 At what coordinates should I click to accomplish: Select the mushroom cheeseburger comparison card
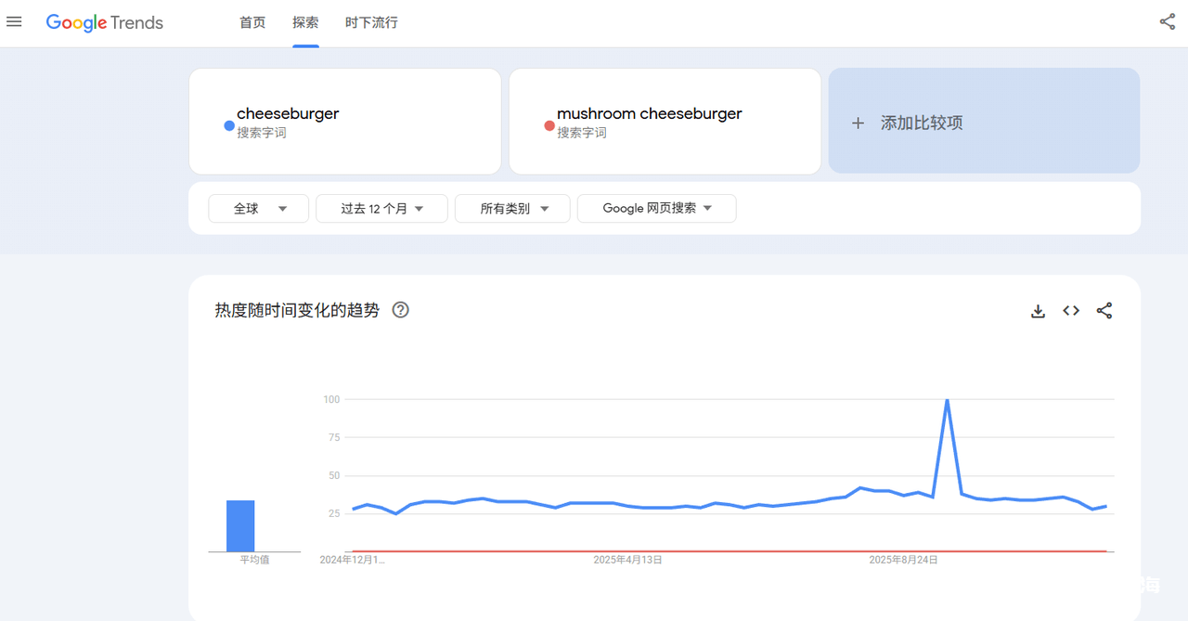[665, 121]
